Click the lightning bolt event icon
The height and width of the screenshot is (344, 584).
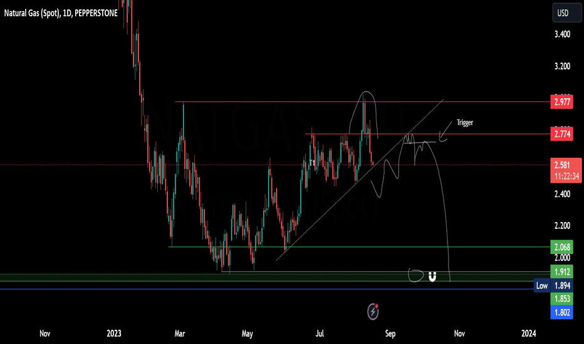[373, 311]
